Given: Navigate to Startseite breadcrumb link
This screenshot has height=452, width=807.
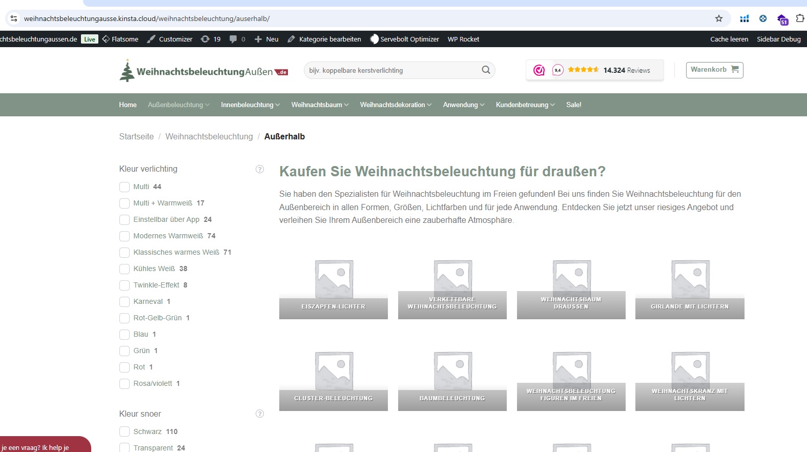Looking at the screenshot, I should (136, 136).
